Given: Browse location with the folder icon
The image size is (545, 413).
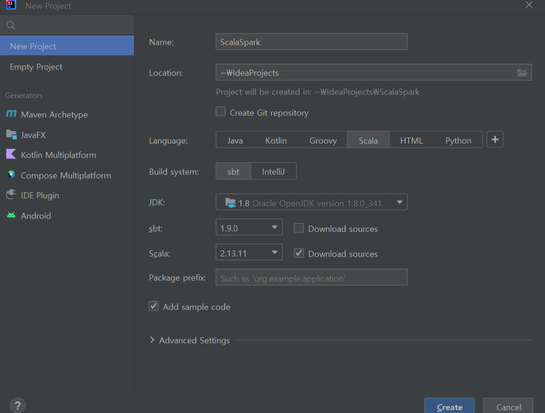Looking at the screenshot, I should click(522, 72).
